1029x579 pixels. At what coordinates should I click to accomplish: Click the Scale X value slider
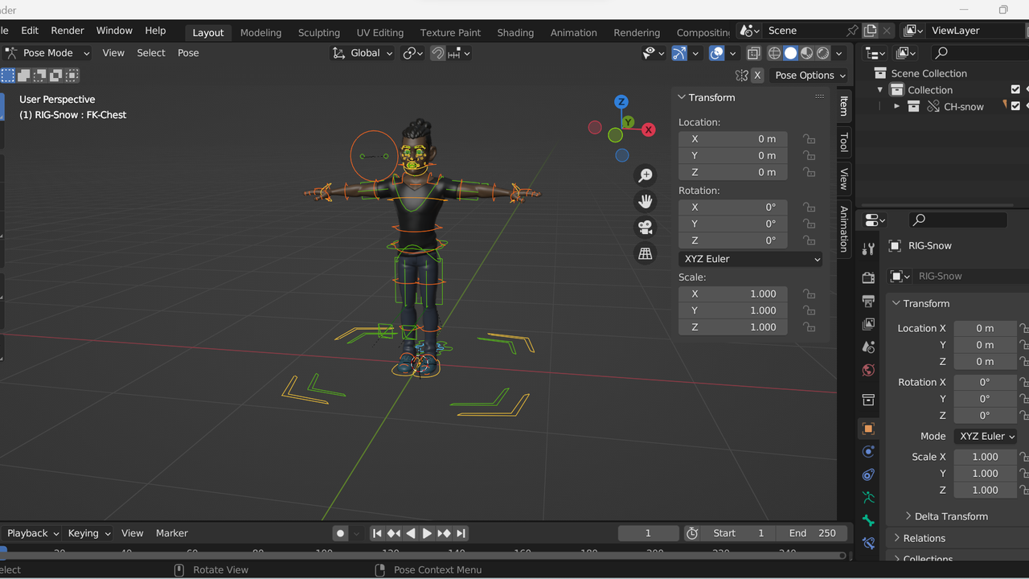coord(985,456)
